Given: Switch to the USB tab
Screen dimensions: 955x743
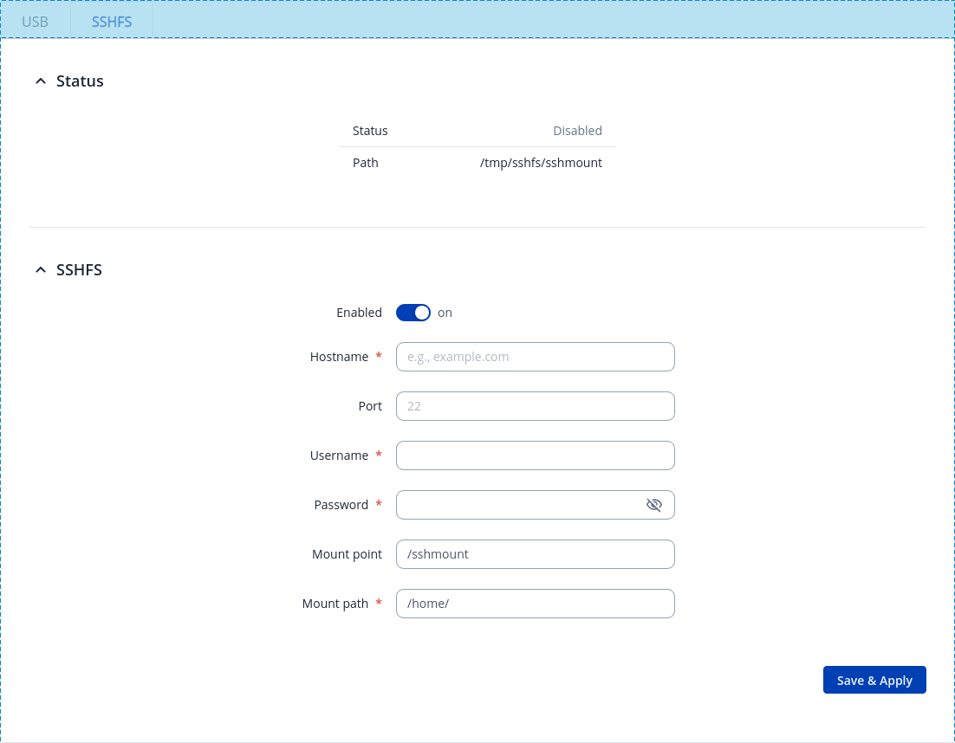Looking at the screenshot, I should pyautogui.click(x=35, y=22).
